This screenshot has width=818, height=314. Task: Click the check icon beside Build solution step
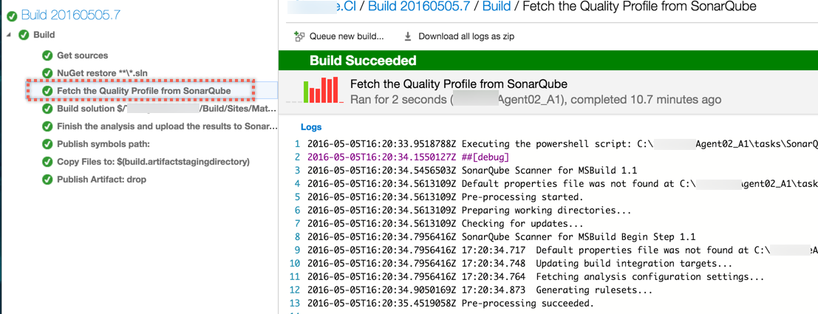pyautogui.click(x=47, y=109)
